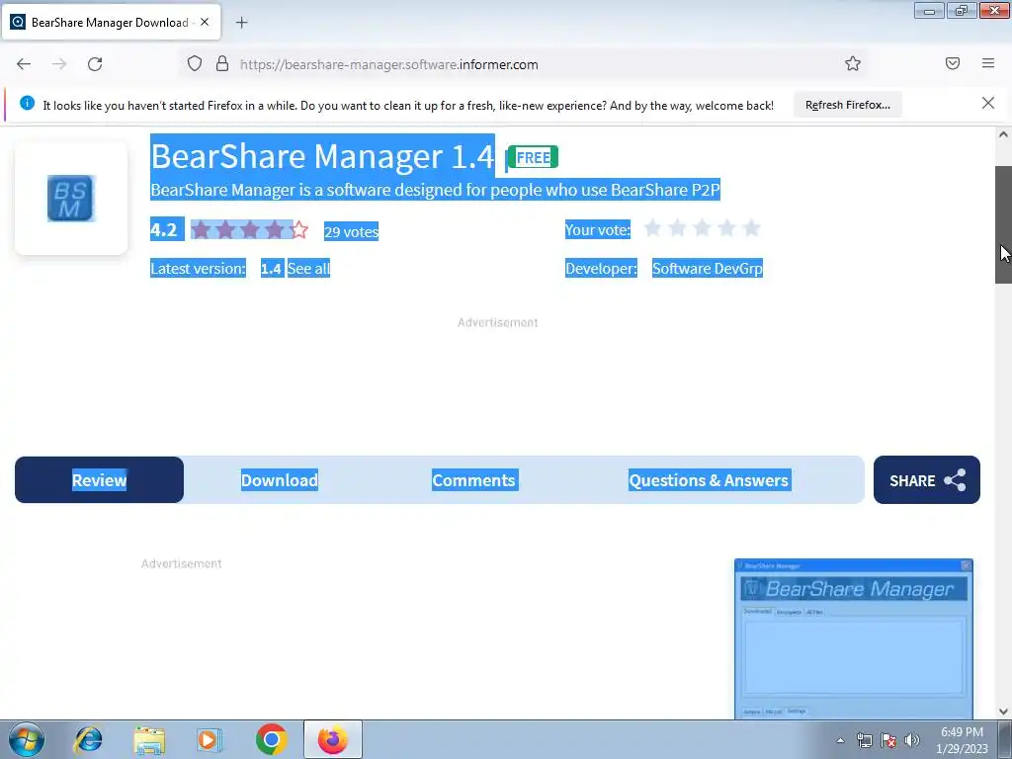Click the Refresh Firefox... button
The height and width of the screenshot is (759, 1012).
click(847, 105)
